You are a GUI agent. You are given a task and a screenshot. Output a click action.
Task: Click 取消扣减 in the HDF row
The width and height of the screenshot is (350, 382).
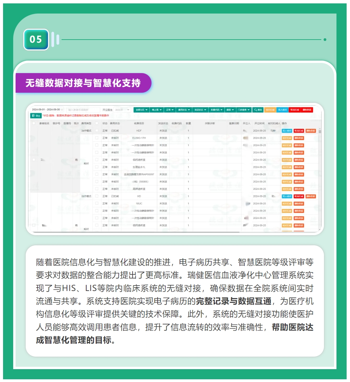299,131
